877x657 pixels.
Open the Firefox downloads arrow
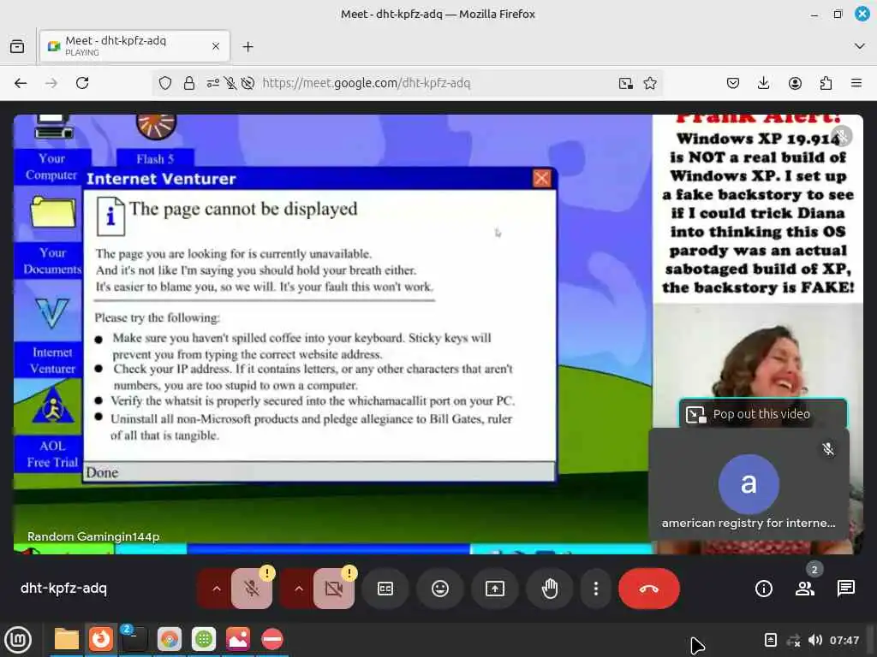(x=763, y=83)
